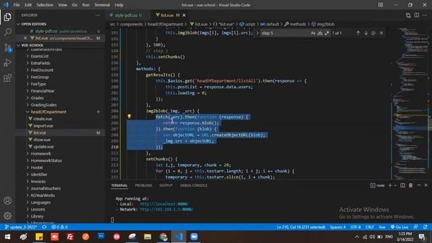The height and width of the screenshot is (243, 432).
Task: Close the terminal panel
Action: point(426,186)
